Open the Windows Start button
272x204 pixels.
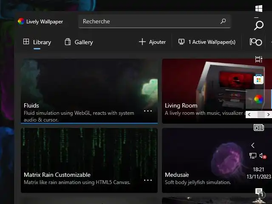coord(259,8)
